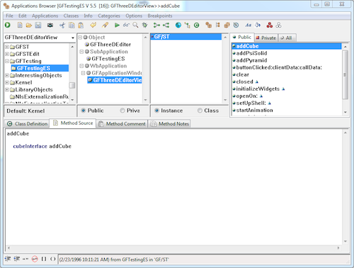The image size is (354, 268).
Task: Click the new document toolbar icon
Action: pyautogui.click(x=20, y=25)
